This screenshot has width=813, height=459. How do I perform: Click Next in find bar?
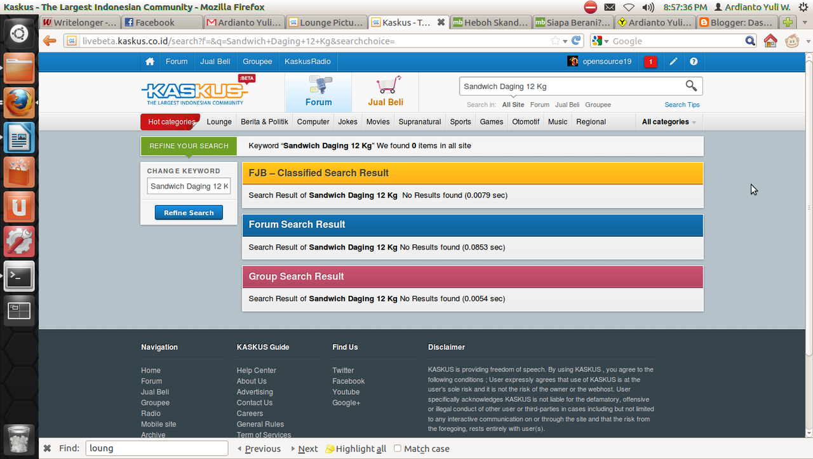click(304, 448)
